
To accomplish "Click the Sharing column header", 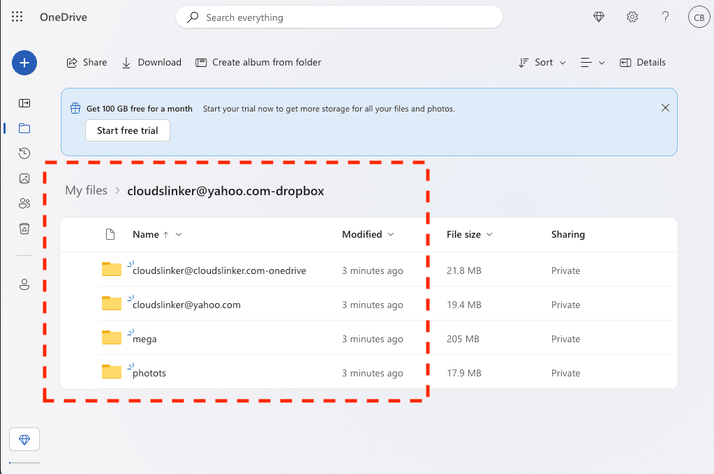I will [568, 234].
